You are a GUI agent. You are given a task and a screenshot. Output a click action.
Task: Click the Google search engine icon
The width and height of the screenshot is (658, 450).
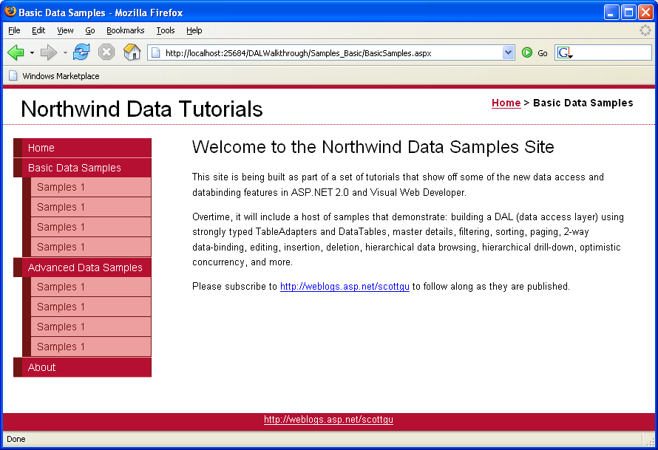[x=565, y=53]
